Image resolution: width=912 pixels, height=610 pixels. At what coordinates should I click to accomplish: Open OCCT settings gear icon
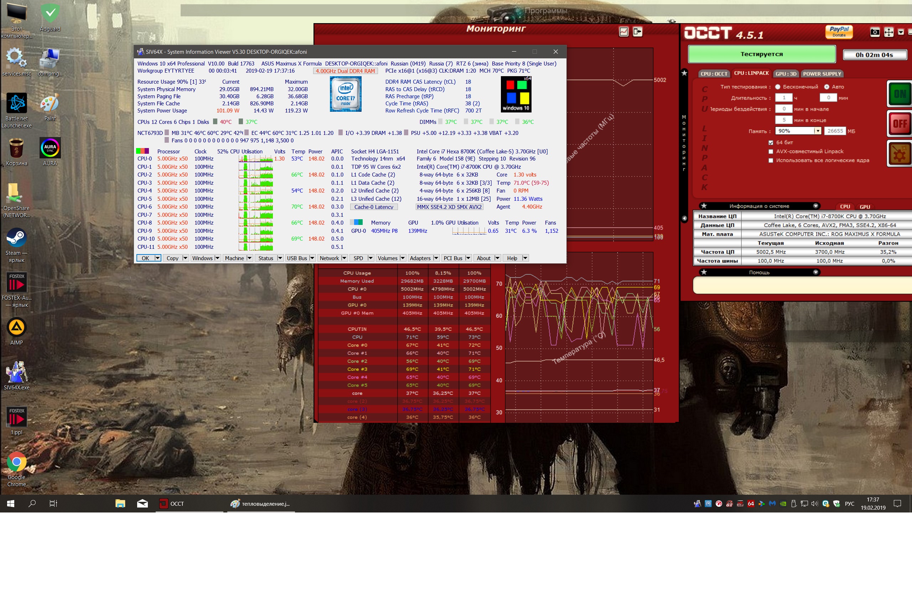pos(899,154)
